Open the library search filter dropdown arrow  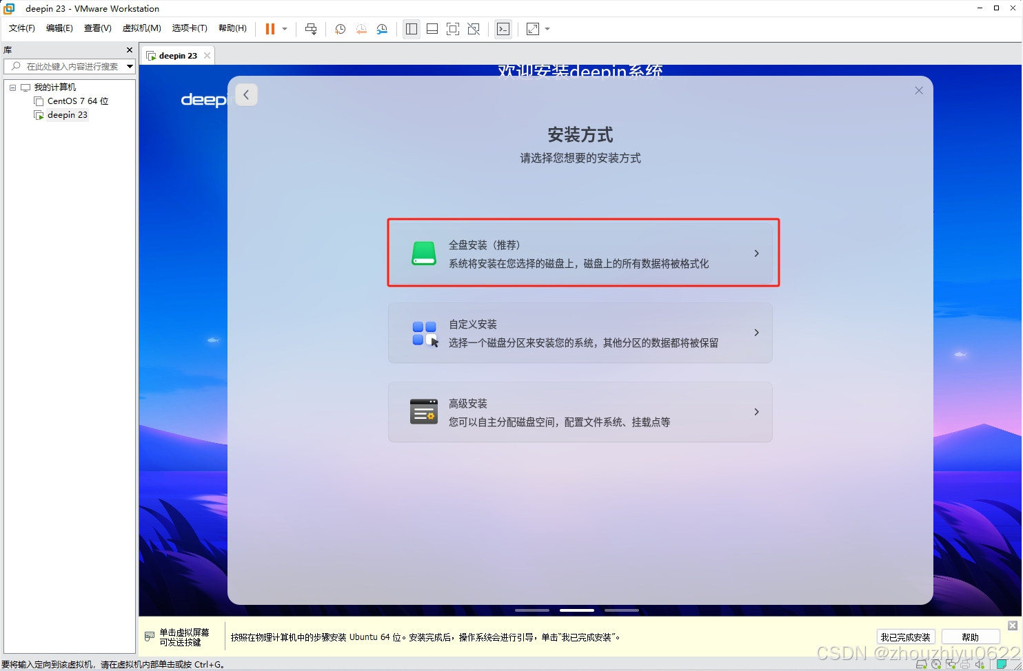(130, 66)
